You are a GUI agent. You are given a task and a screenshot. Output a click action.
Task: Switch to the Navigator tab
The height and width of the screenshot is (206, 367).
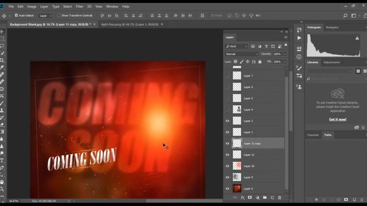click(332, 27)
